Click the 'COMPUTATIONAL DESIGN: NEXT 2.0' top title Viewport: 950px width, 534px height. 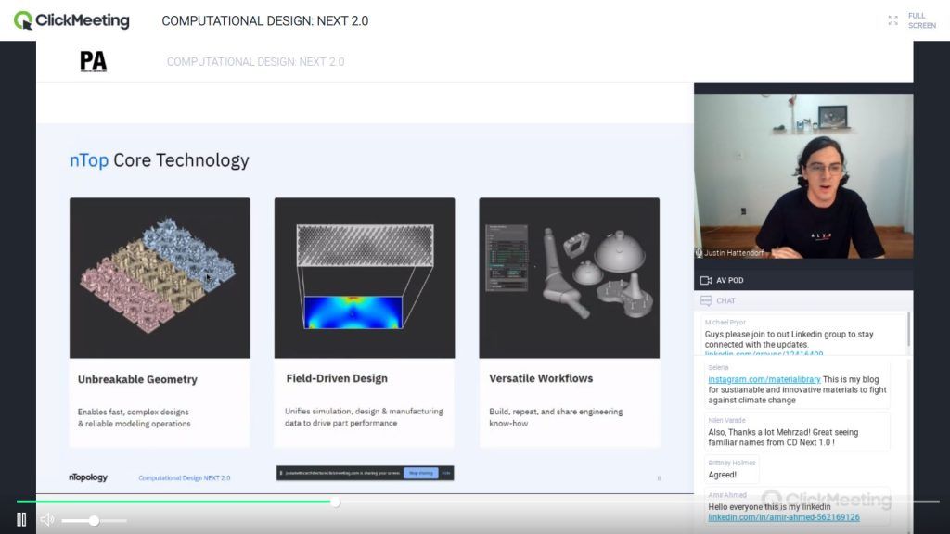264,21
